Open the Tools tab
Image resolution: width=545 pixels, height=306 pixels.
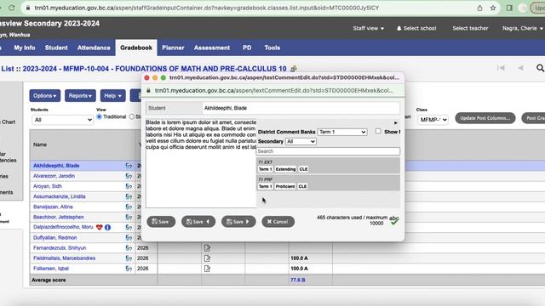tap(272, 48)
